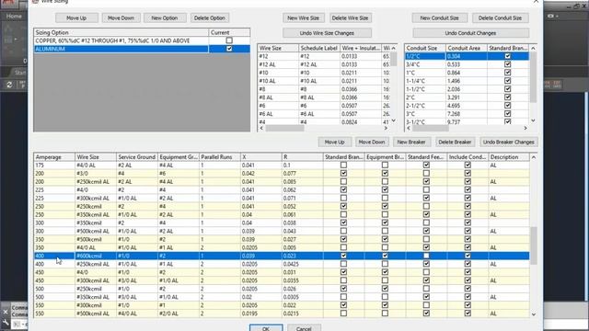Click Delete Wire Size button
Screen dimensions: 589x331
point(350,18)
